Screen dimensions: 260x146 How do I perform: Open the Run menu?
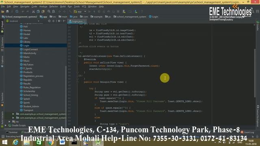pos(69,6)
